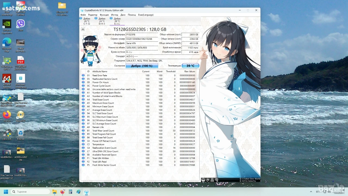Viewport: 348px width, 196px height.
Task: Select the Total LBA Written row
Action: point(140,158)
